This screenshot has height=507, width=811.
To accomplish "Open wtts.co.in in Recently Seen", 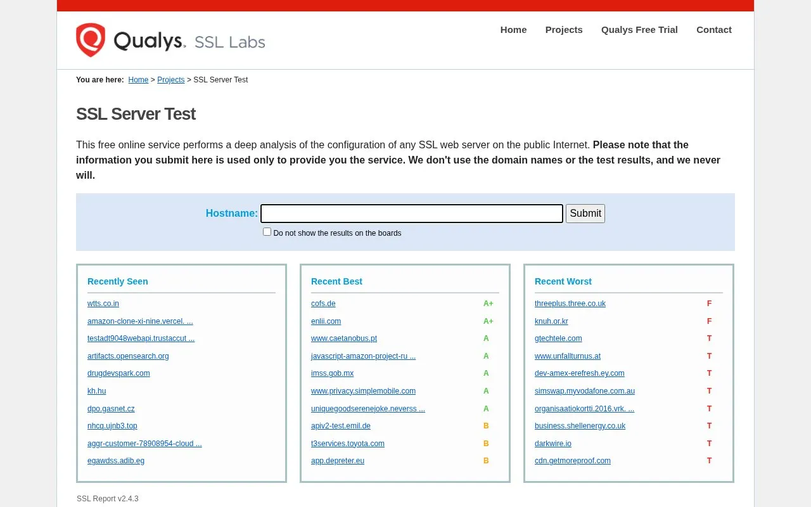I will tap(103, 304).
